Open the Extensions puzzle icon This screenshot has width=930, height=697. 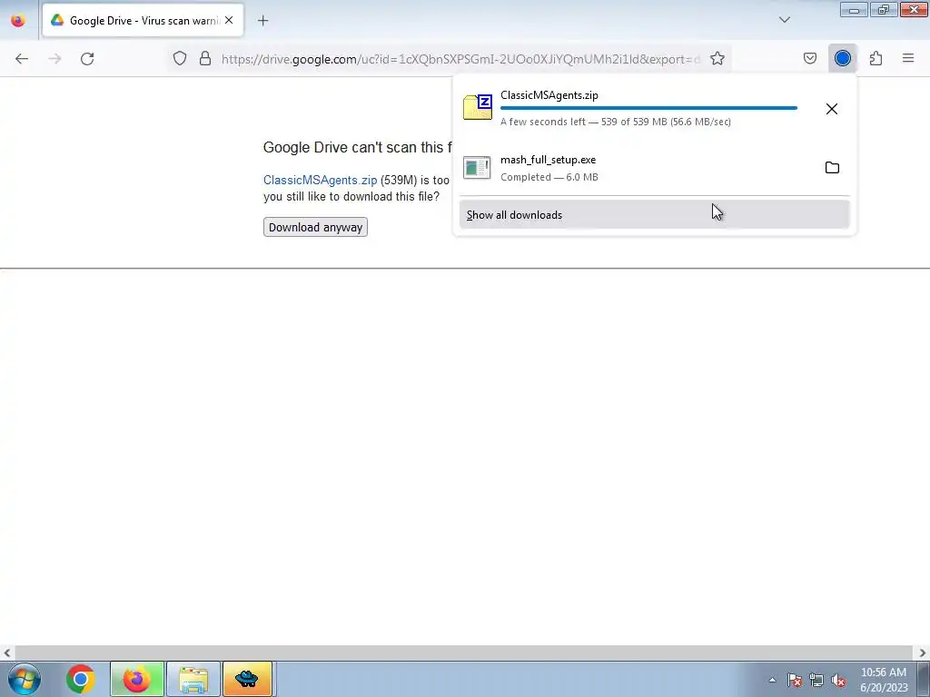876,58
